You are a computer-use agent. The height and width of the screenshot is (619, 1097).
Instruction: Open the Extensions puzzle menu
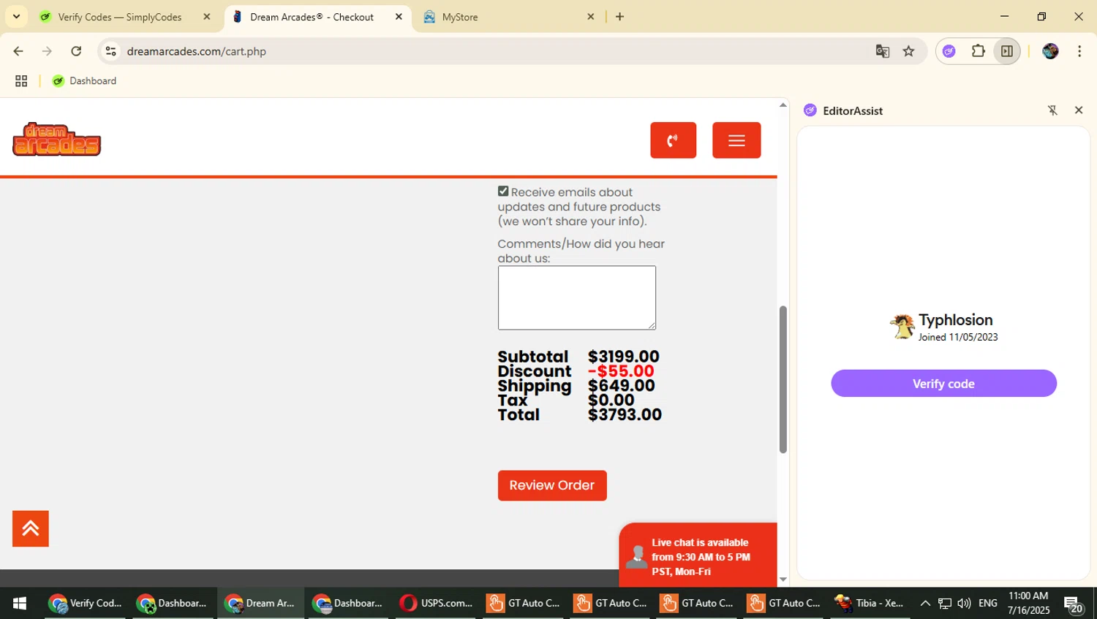[x=978, y=51]
